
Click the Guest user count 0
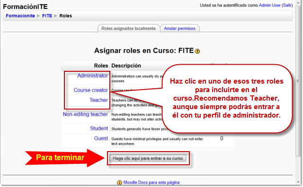tap(222, 138)
